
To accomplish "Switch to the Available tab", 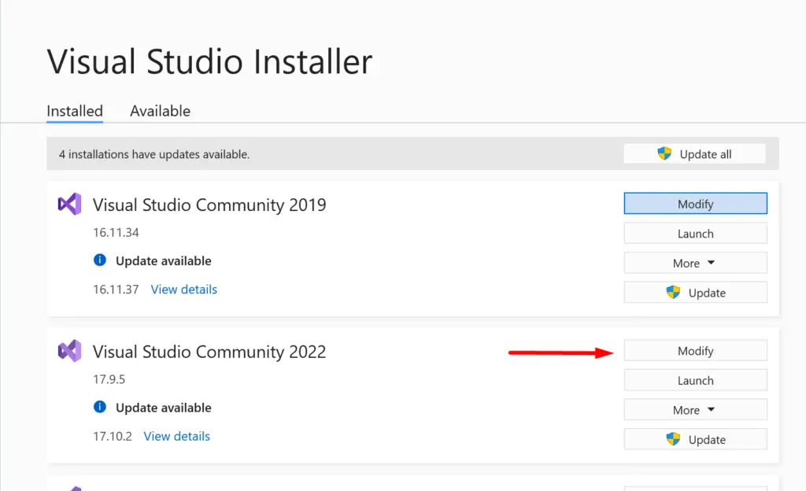I will click(x=160, y=111).
